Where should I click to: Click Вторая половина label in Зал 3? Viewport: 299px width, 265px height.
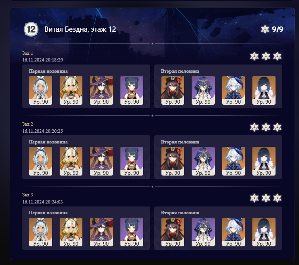[180, 213]
